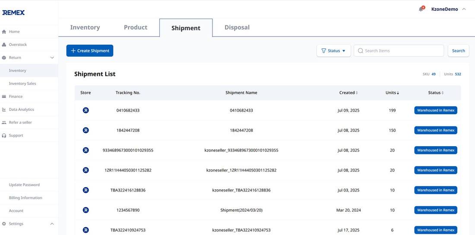The width and height of the screenshot is (475, 235).
Task: Click the Support headset icon
Action: click(4, 135)
